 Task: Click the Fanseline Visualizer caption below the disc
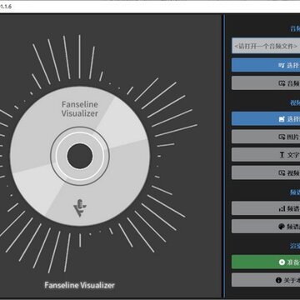pos(79,285)
